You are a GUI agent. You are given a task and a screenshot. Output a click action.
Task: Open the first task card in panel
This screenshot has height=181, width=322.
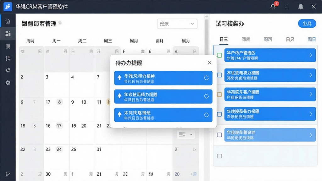click(x=270, y=55)
